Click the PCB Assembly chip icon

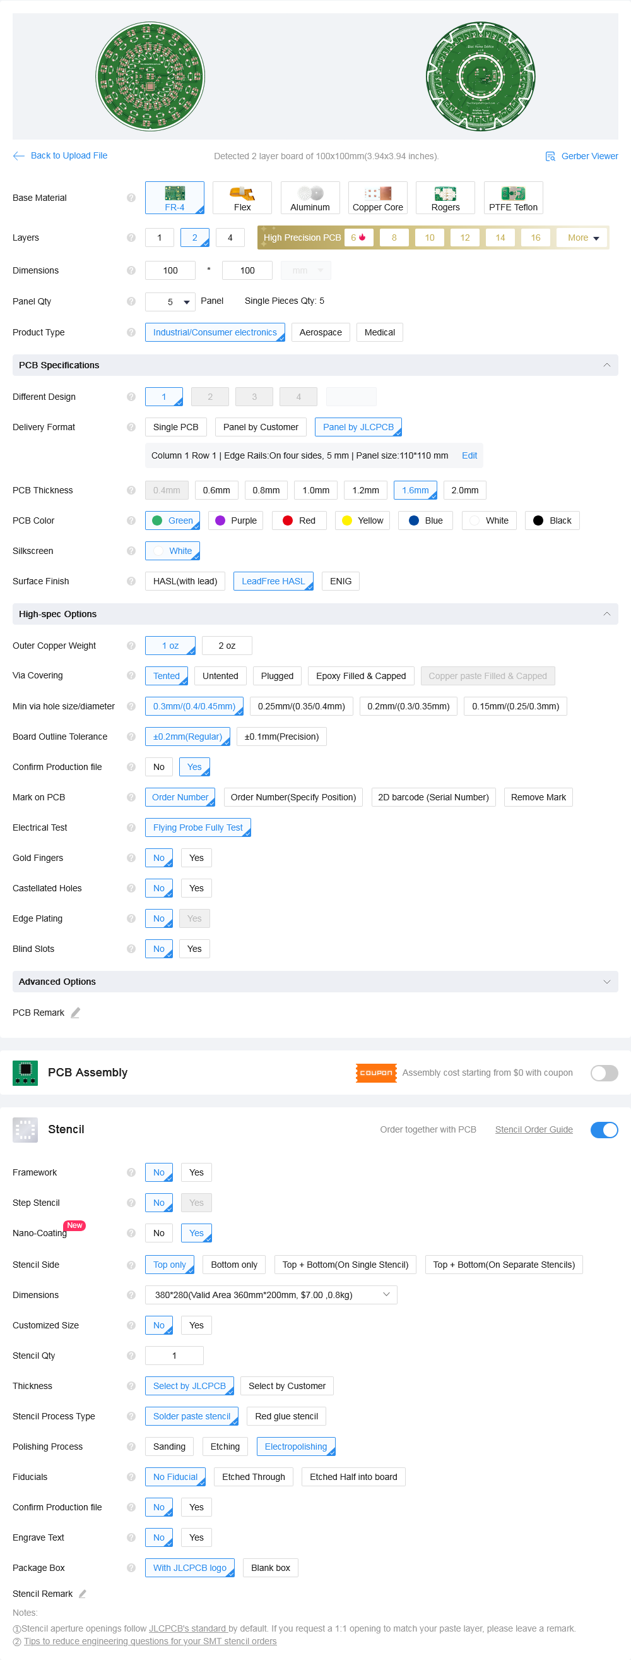(x=25, y=1073)
